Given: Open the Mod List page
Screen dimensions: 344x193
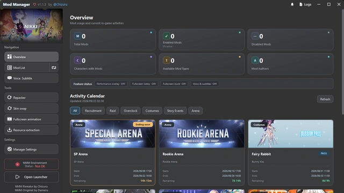Looking at the screenshot, I should [x=27, y=68].
